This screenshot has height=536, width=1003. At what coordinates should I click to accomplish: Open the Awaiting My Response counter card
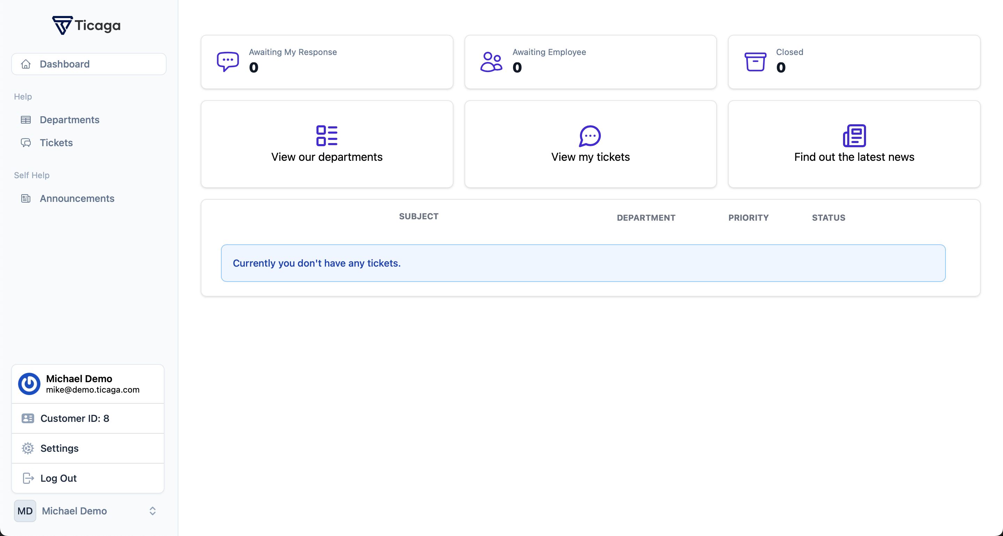pyautogui.click(x=327, y=62)
